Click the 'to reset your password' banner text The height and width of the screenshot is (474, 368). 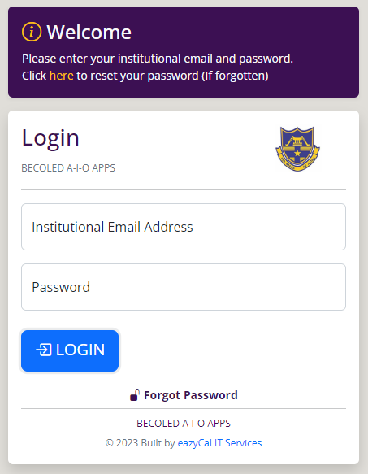tap(137, 76)
